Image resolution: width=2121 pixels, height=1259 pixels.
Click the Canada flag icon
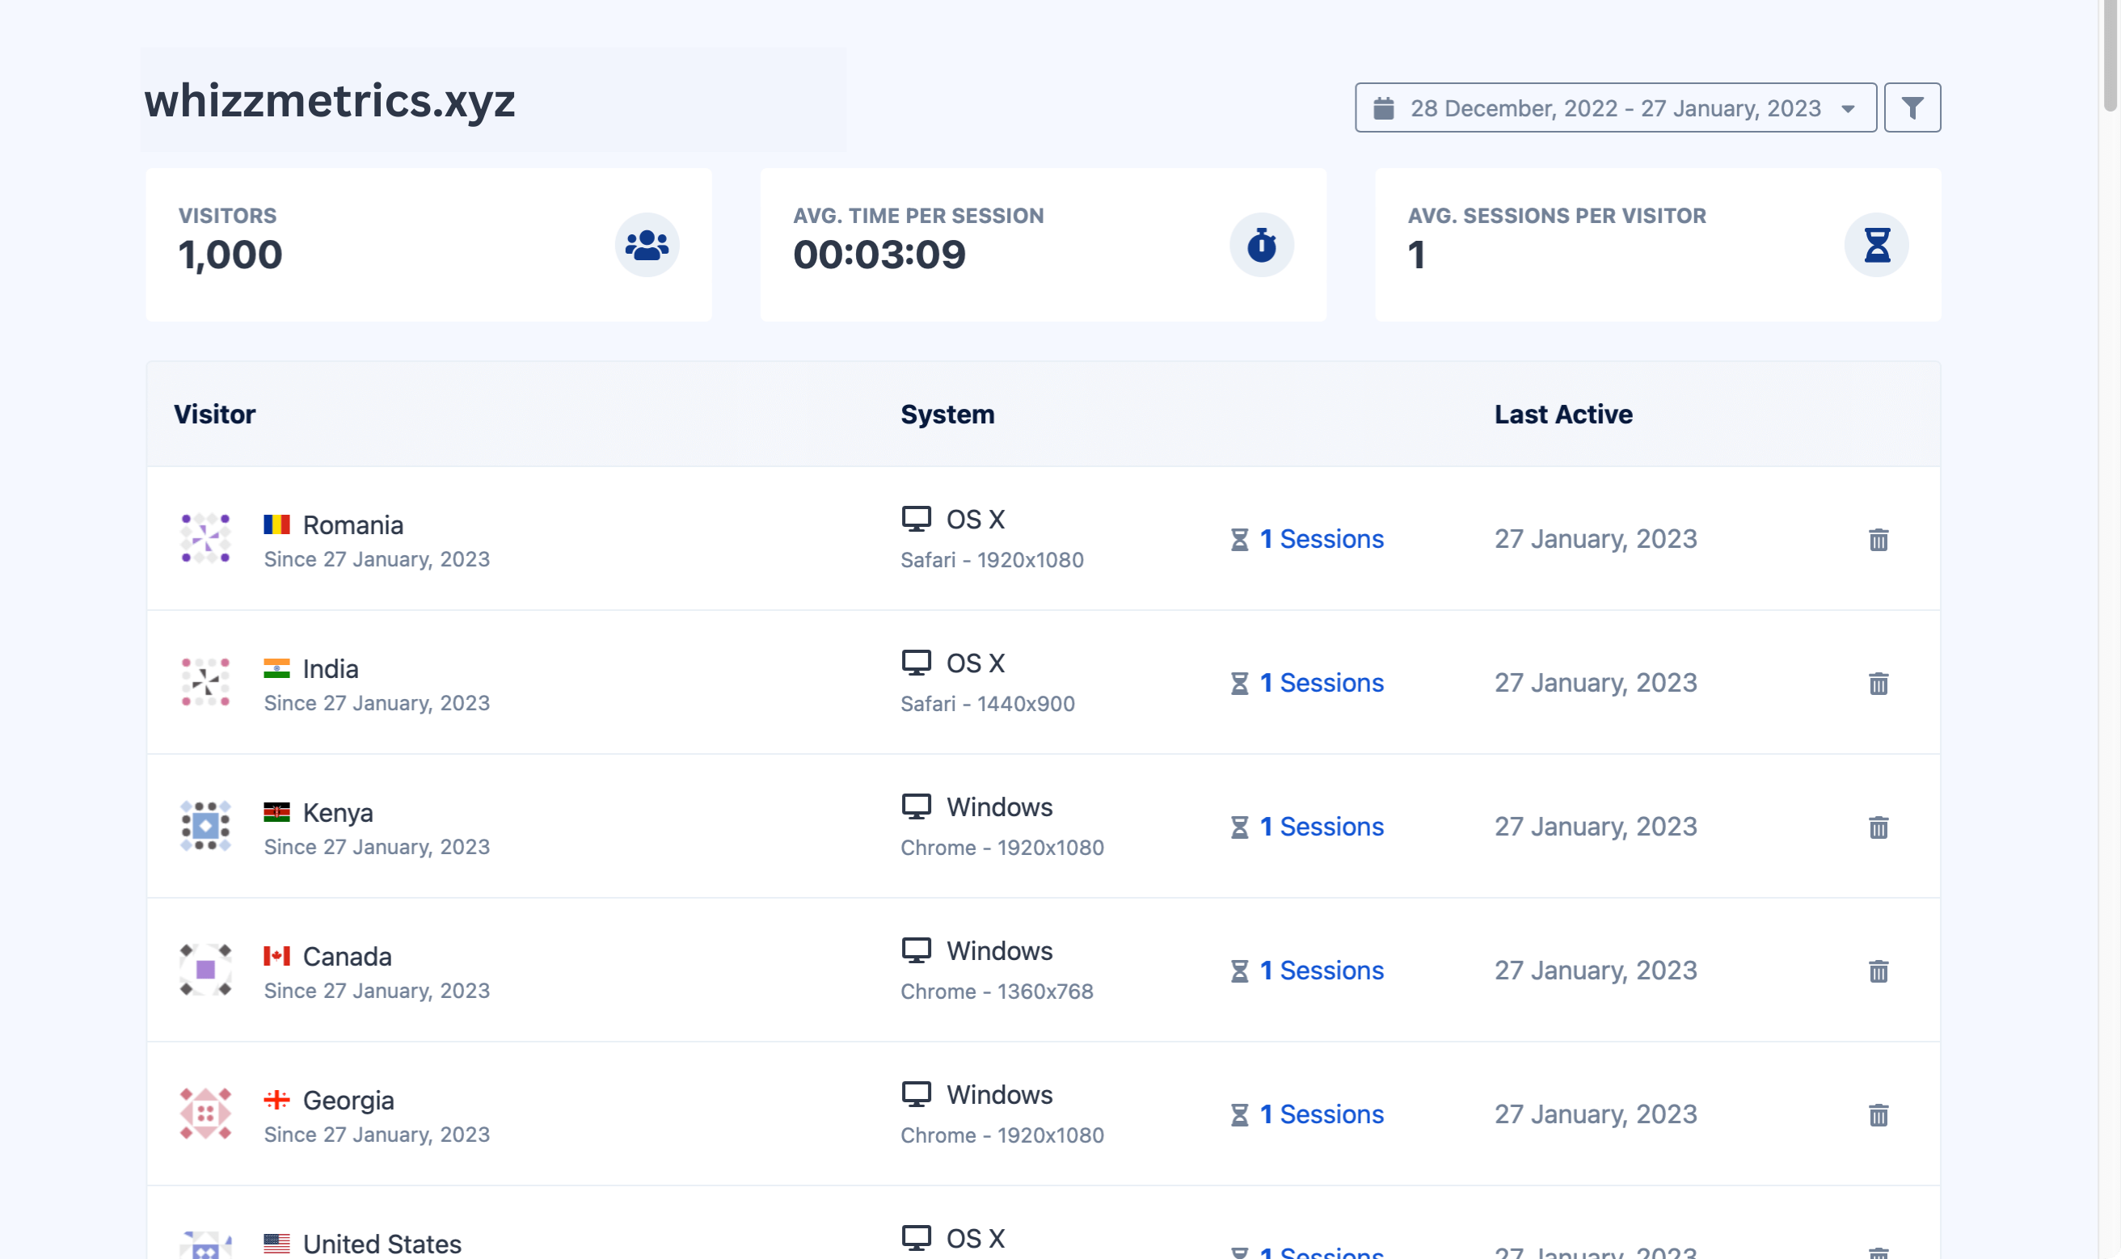click(276, 956)
